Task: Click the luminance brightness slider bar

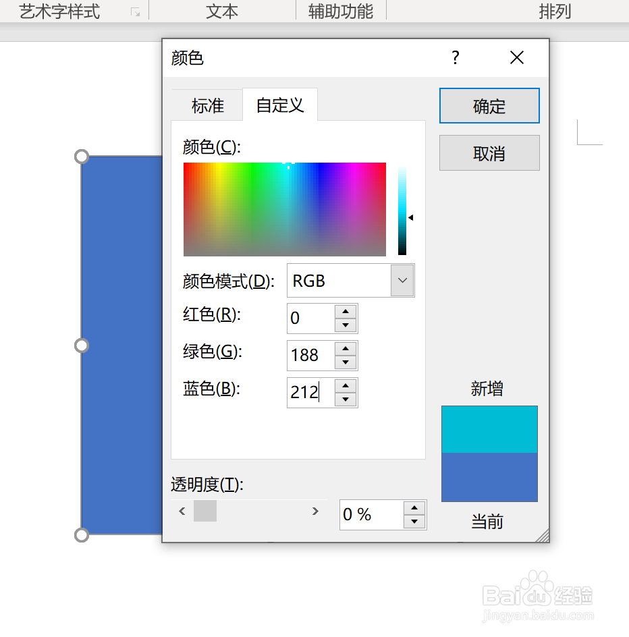Action: 402,209
